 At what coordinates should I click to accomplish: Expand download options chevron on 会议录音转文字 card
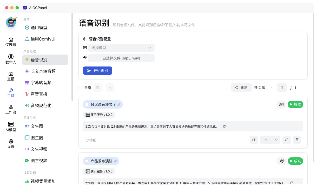pyautogui.click(x=276, y=140)
